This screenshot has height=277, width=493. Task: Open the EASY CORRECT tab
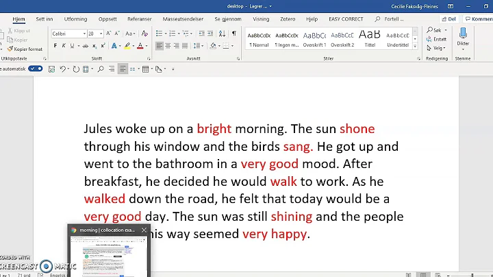[346, 19]
